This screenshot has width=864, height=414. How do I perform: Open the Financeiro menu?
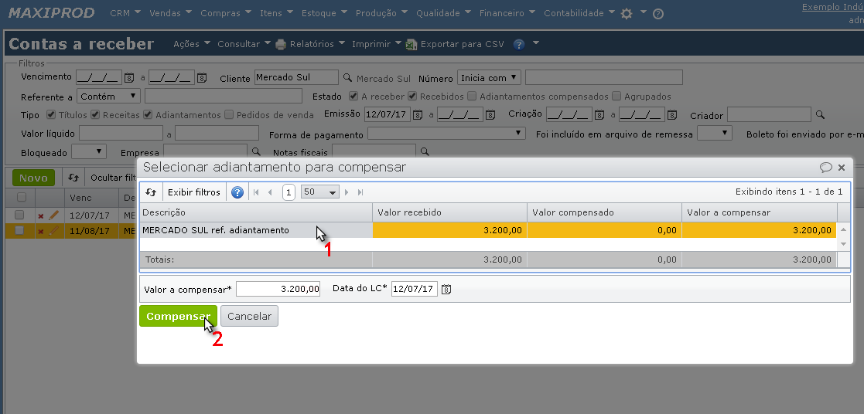pyautogui.click(x=507, y=13)
